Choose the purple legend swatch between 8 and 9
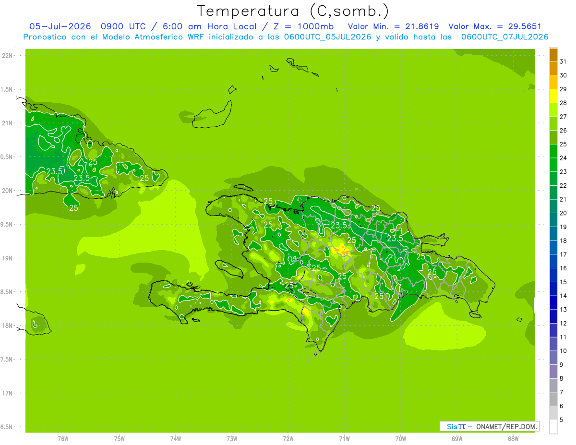 click(x=553, y=372)
